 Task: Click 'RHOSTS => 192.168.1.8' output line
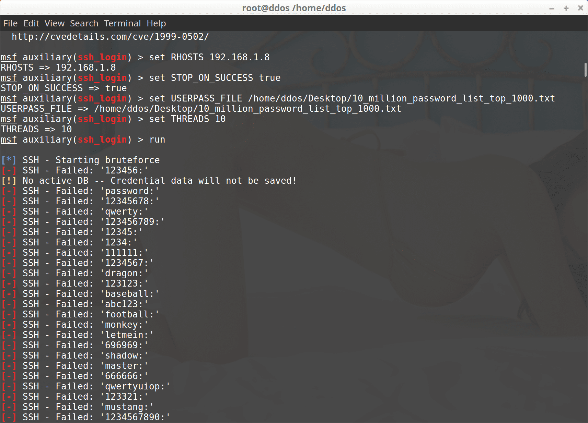pos(58,68)
